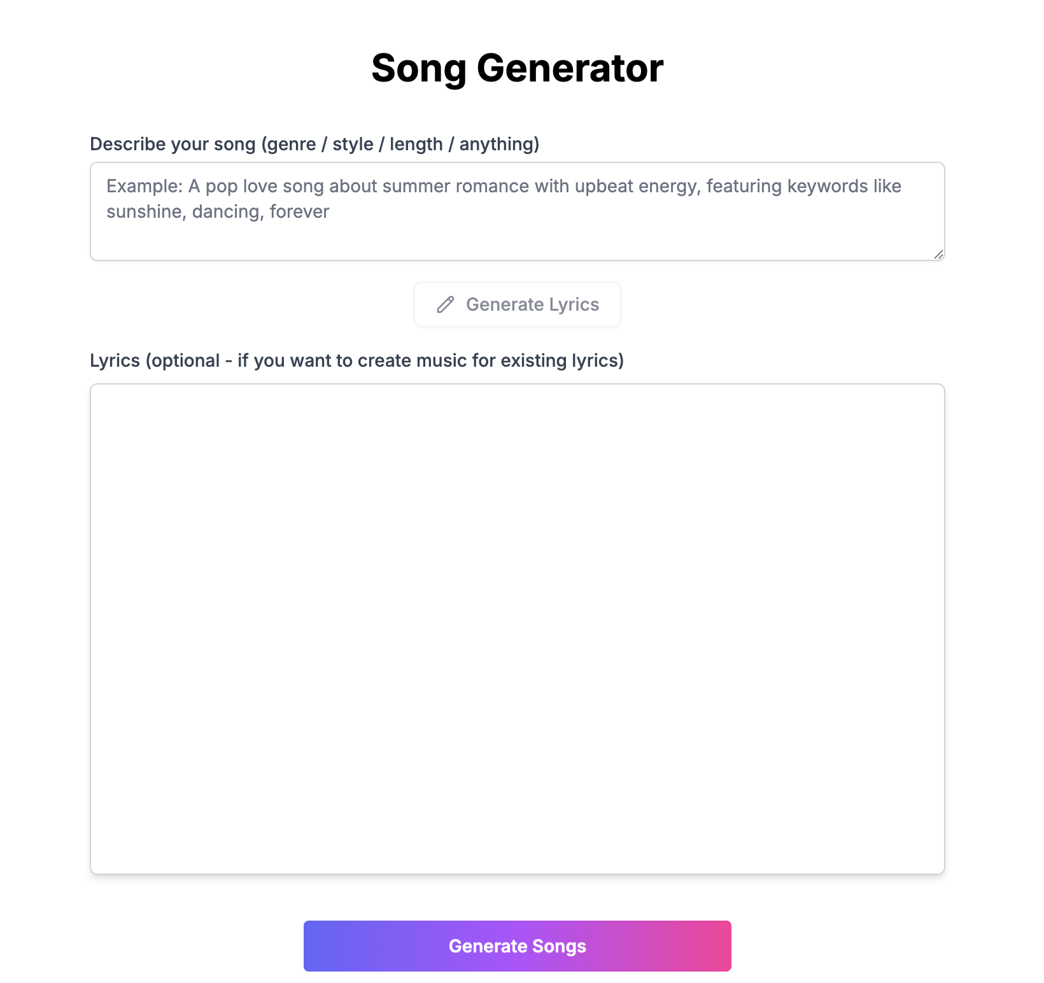Click Generate Songs at the bottom
Screen dimensions: 1044x983
pos(517,945)
